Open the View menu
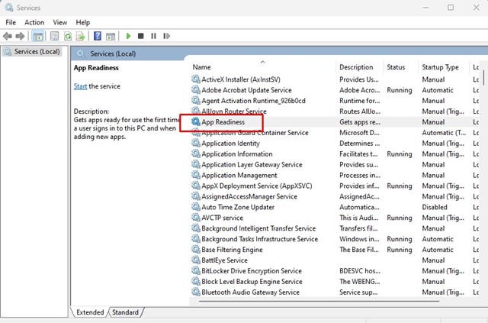The width and height of the screenshot is (488, 323). coord(60,22)
